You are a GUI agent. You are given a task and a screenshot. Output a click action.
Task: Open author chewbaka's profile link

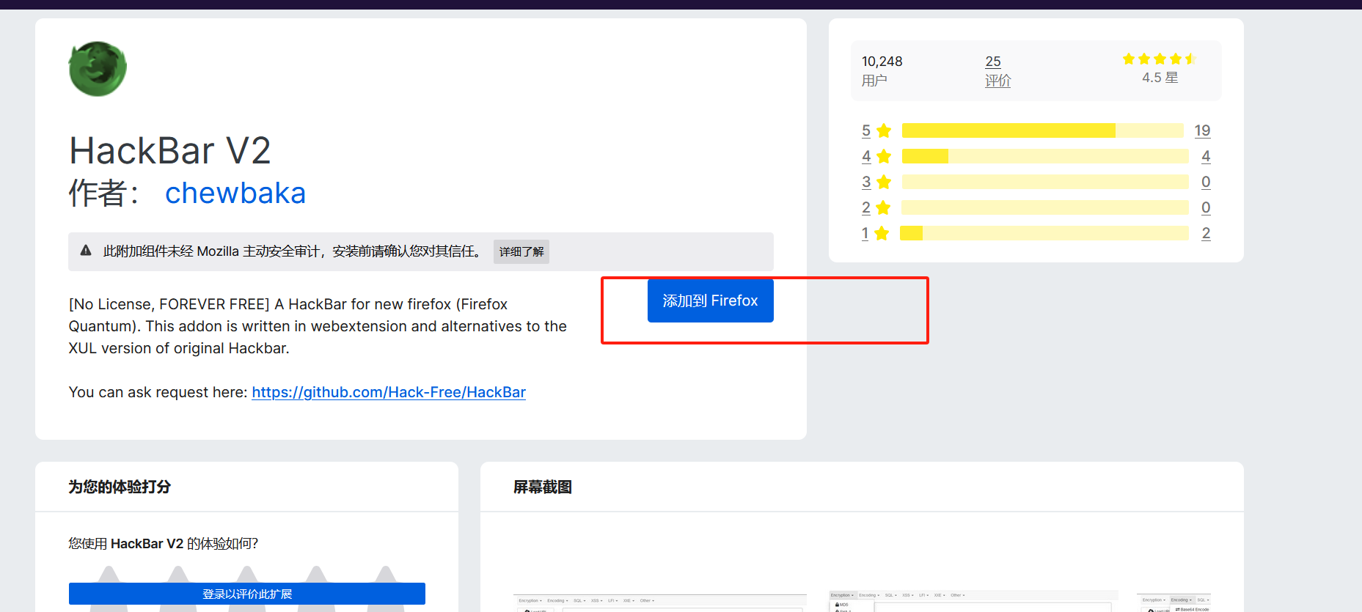235,193
